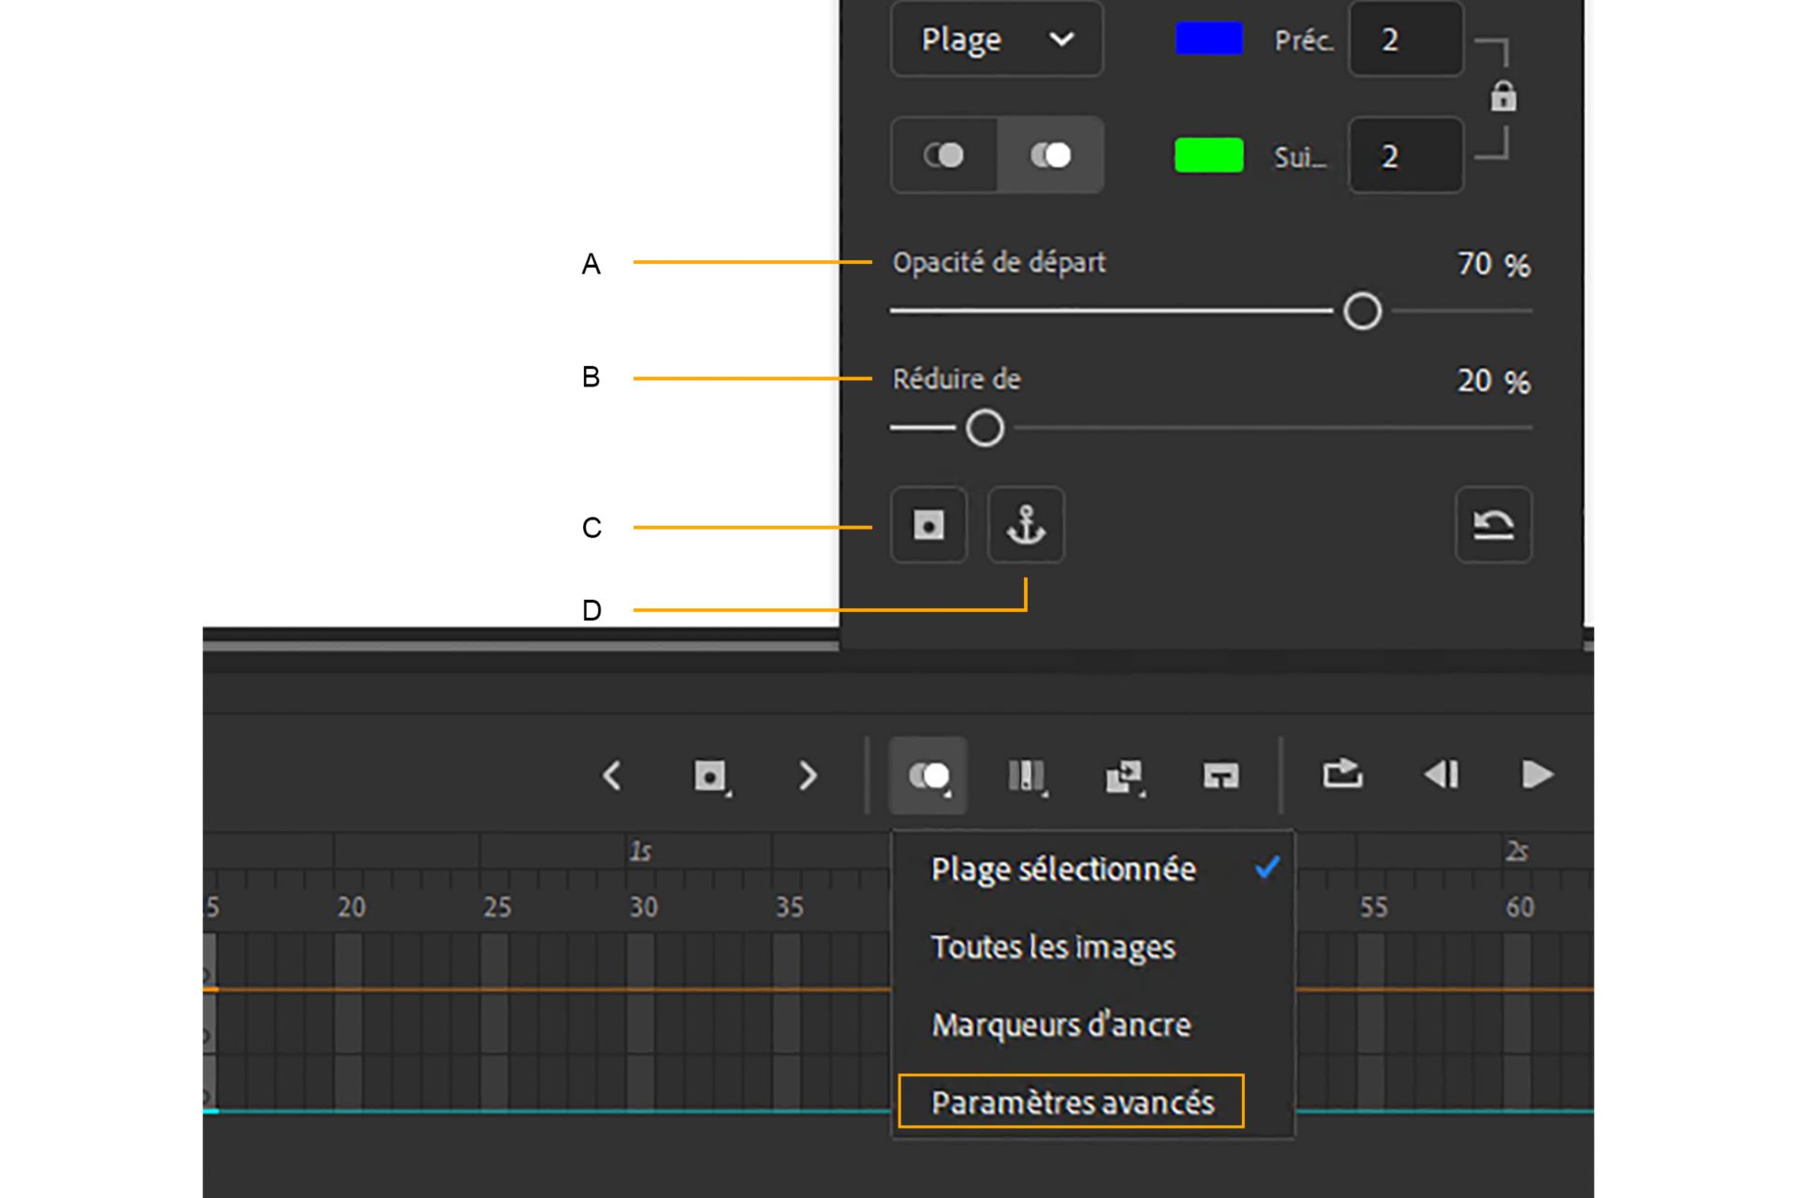Step back one frame
1797x1198 pixels.
pyautogui.click(x=1440, y=774)
